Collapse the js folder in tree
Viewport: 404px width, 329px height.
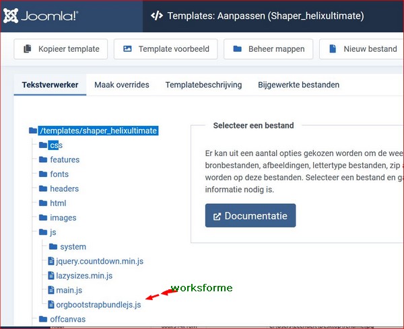click(53, 232)
